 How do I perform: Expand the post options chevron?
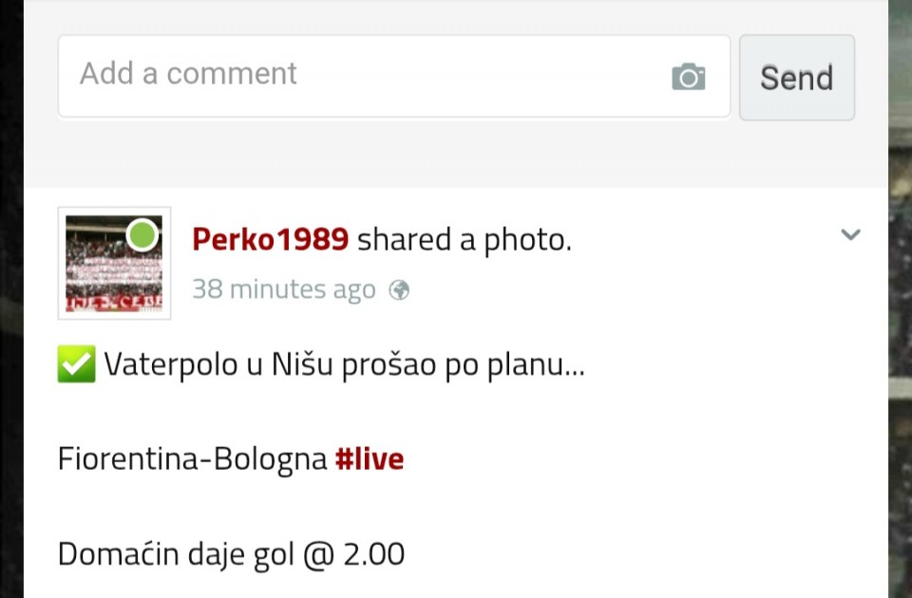click(x=850, y=234)
